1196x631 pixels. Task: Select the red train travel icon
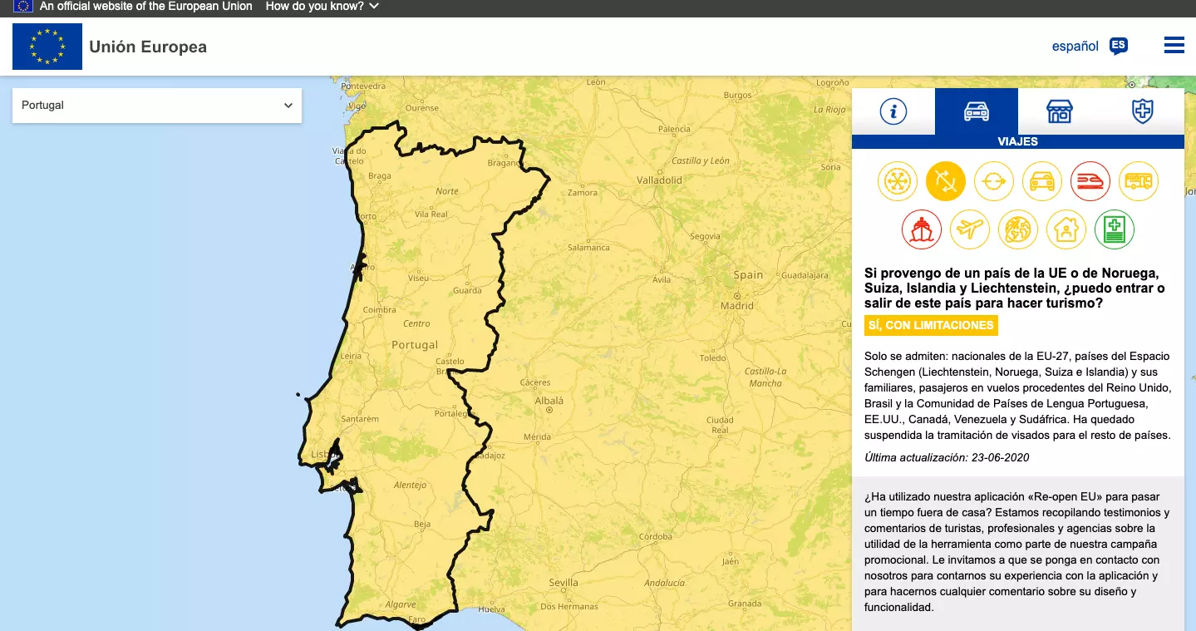click(1090, 181)
